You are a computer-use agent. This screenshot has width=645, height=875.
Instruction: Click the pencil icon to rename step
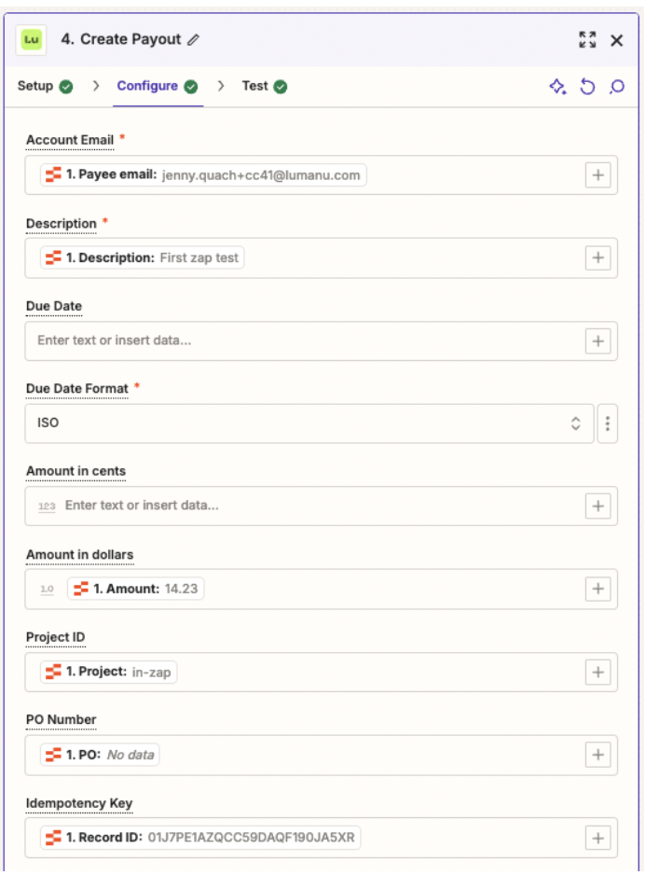193,40
